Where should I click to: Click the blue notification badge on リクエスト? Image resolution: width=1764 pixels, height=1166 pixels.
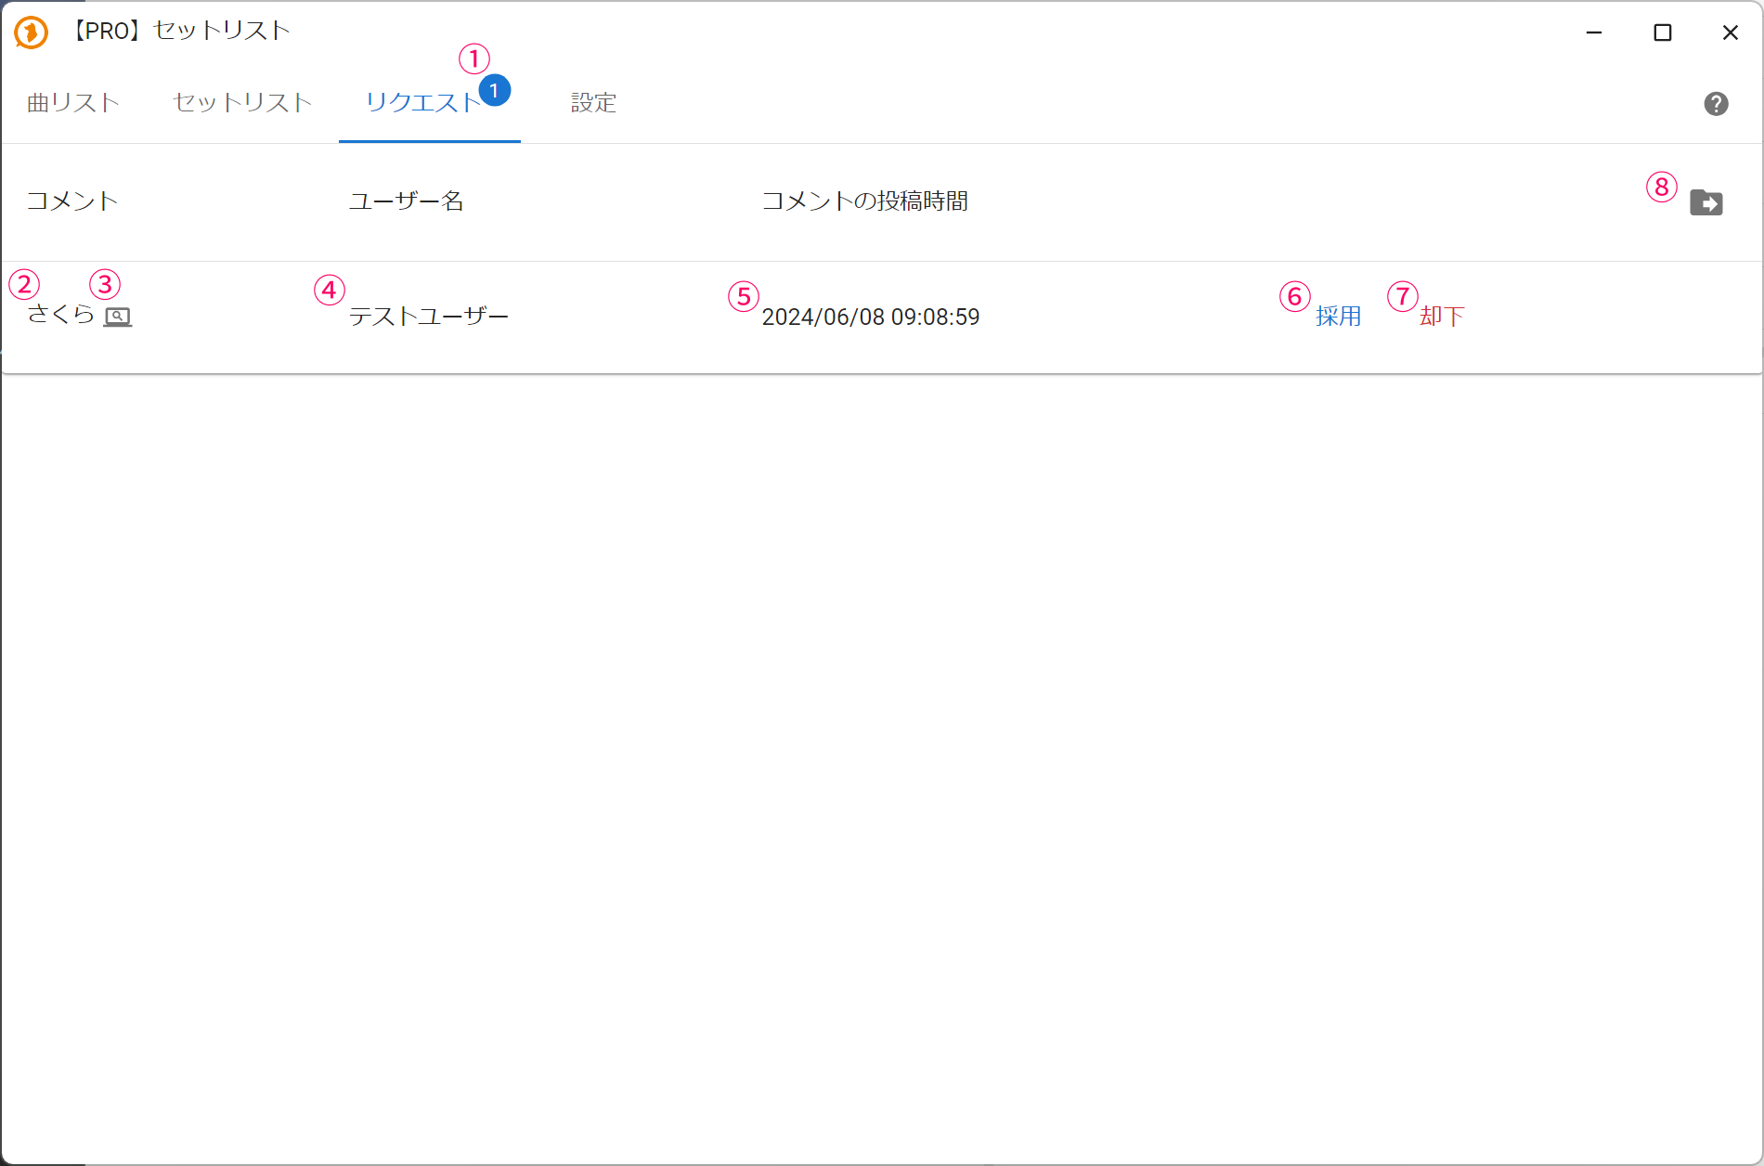(495, 90)
